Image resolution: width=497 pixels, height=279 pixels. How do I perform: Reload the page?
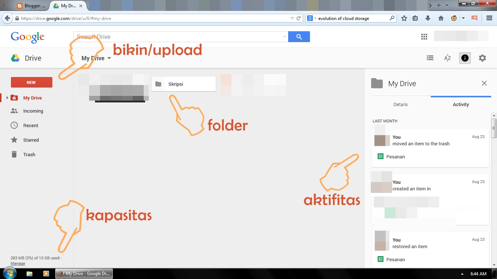298,18
